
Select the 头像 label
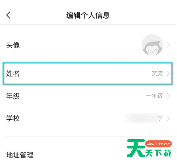[13, 45]
